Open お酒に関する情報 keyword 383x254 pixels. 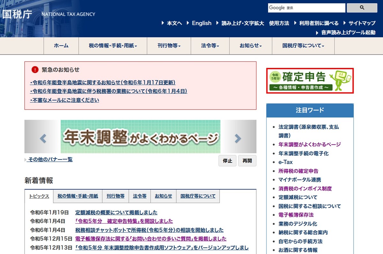298,250
